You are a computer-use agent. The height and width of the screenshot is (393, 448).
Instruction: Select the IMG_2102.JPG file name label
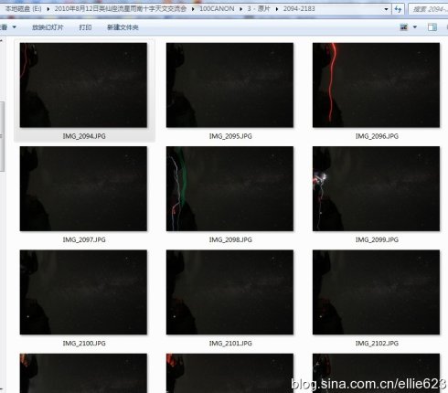pos(377,344)
